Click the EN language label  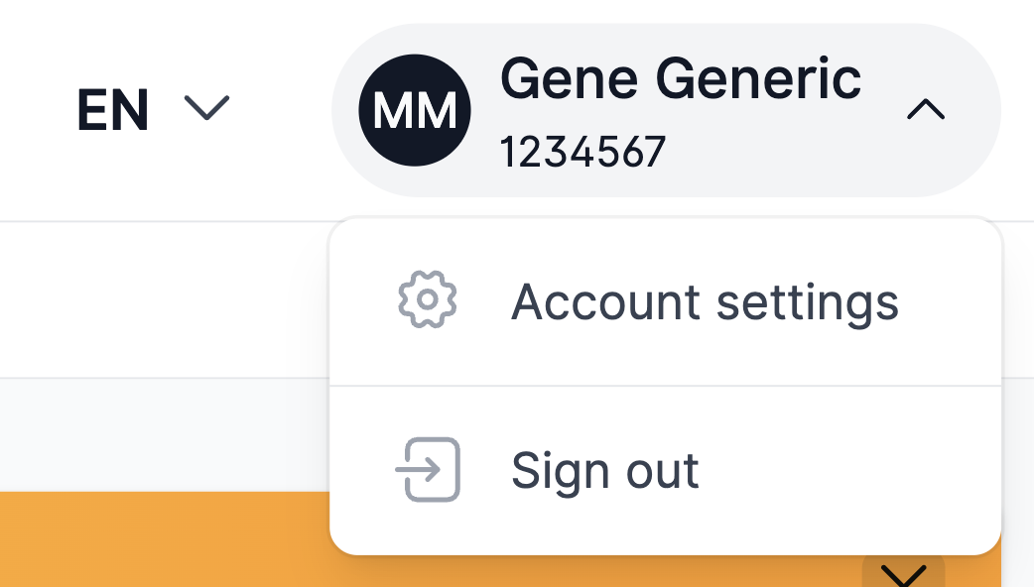click(x=113, y=110)
